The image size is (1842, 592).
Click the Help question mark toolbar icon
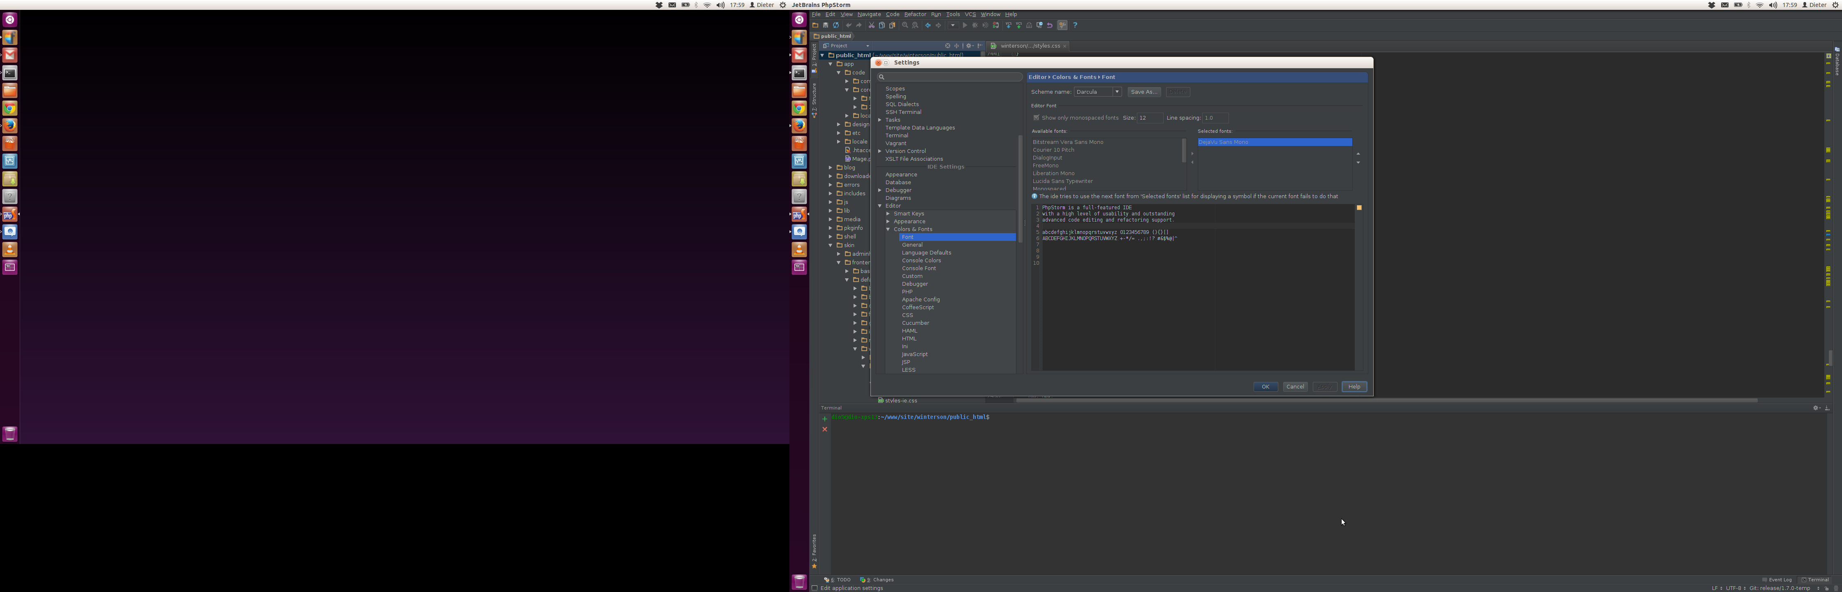[x=1075, y=25]
